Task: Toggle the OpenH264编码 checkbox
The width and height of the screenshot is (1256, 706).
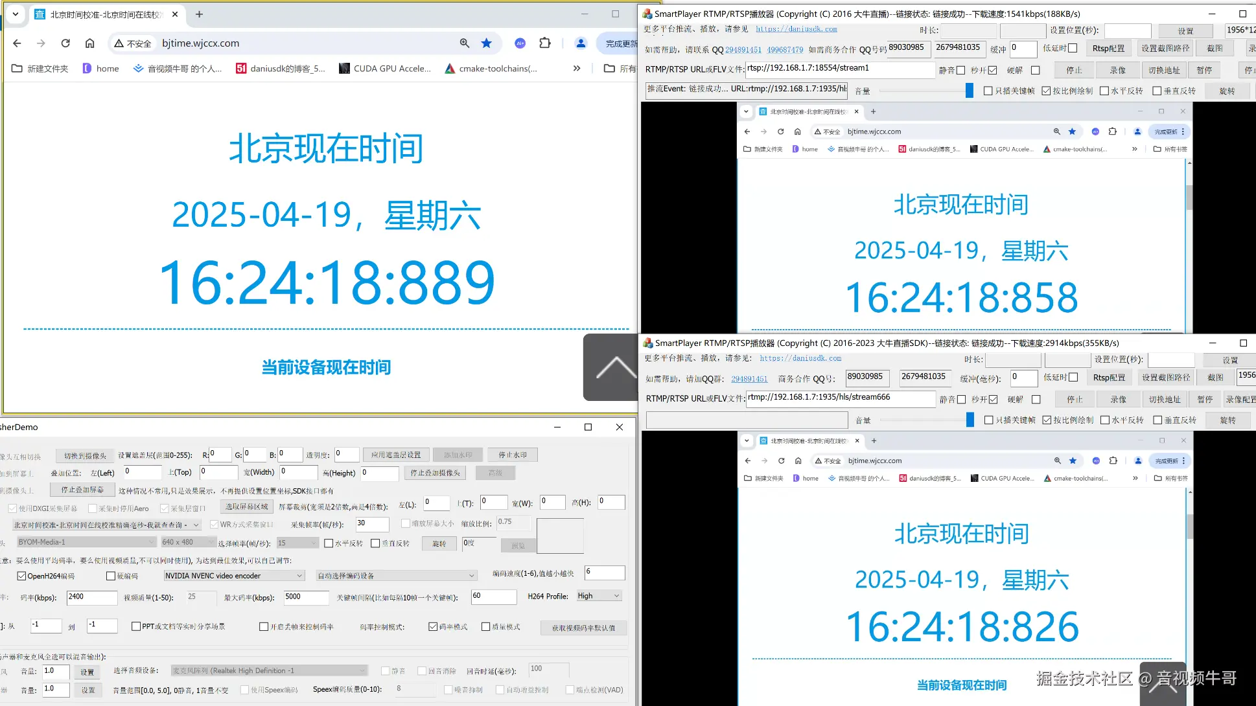Action: click(x=22, y=576)
